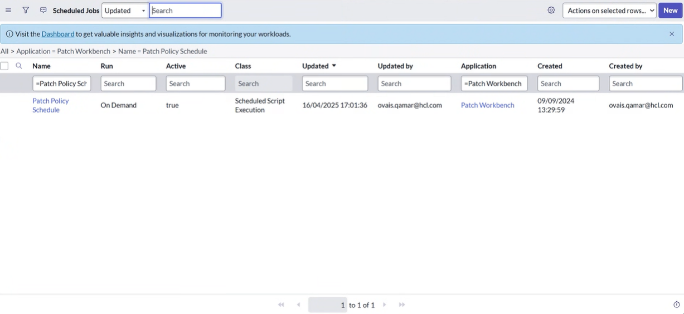Open the activity stream speech bubble icon
The width and height of the screenshot is (684, 314).
[x=43, y=10]
